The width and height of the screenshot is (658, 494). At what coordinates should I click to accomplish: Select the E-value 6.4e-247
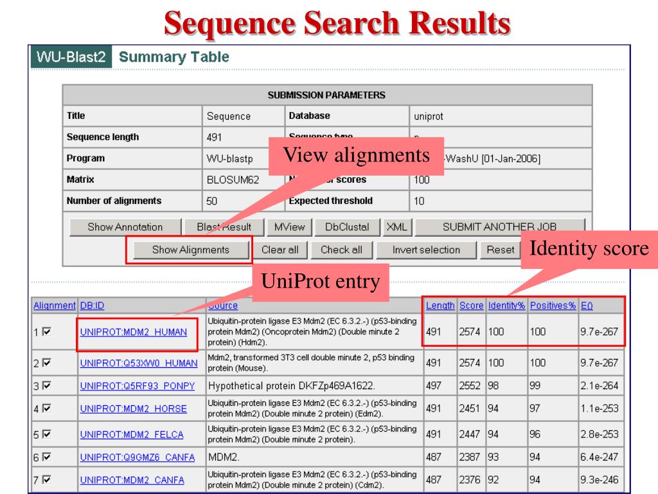click(600, 457)
